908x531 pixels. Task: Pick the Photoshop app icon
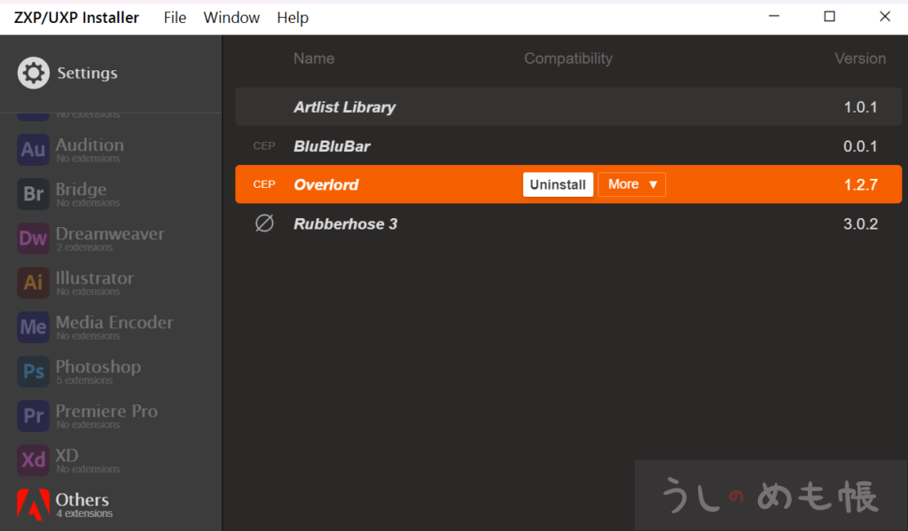tap(33, 371)
